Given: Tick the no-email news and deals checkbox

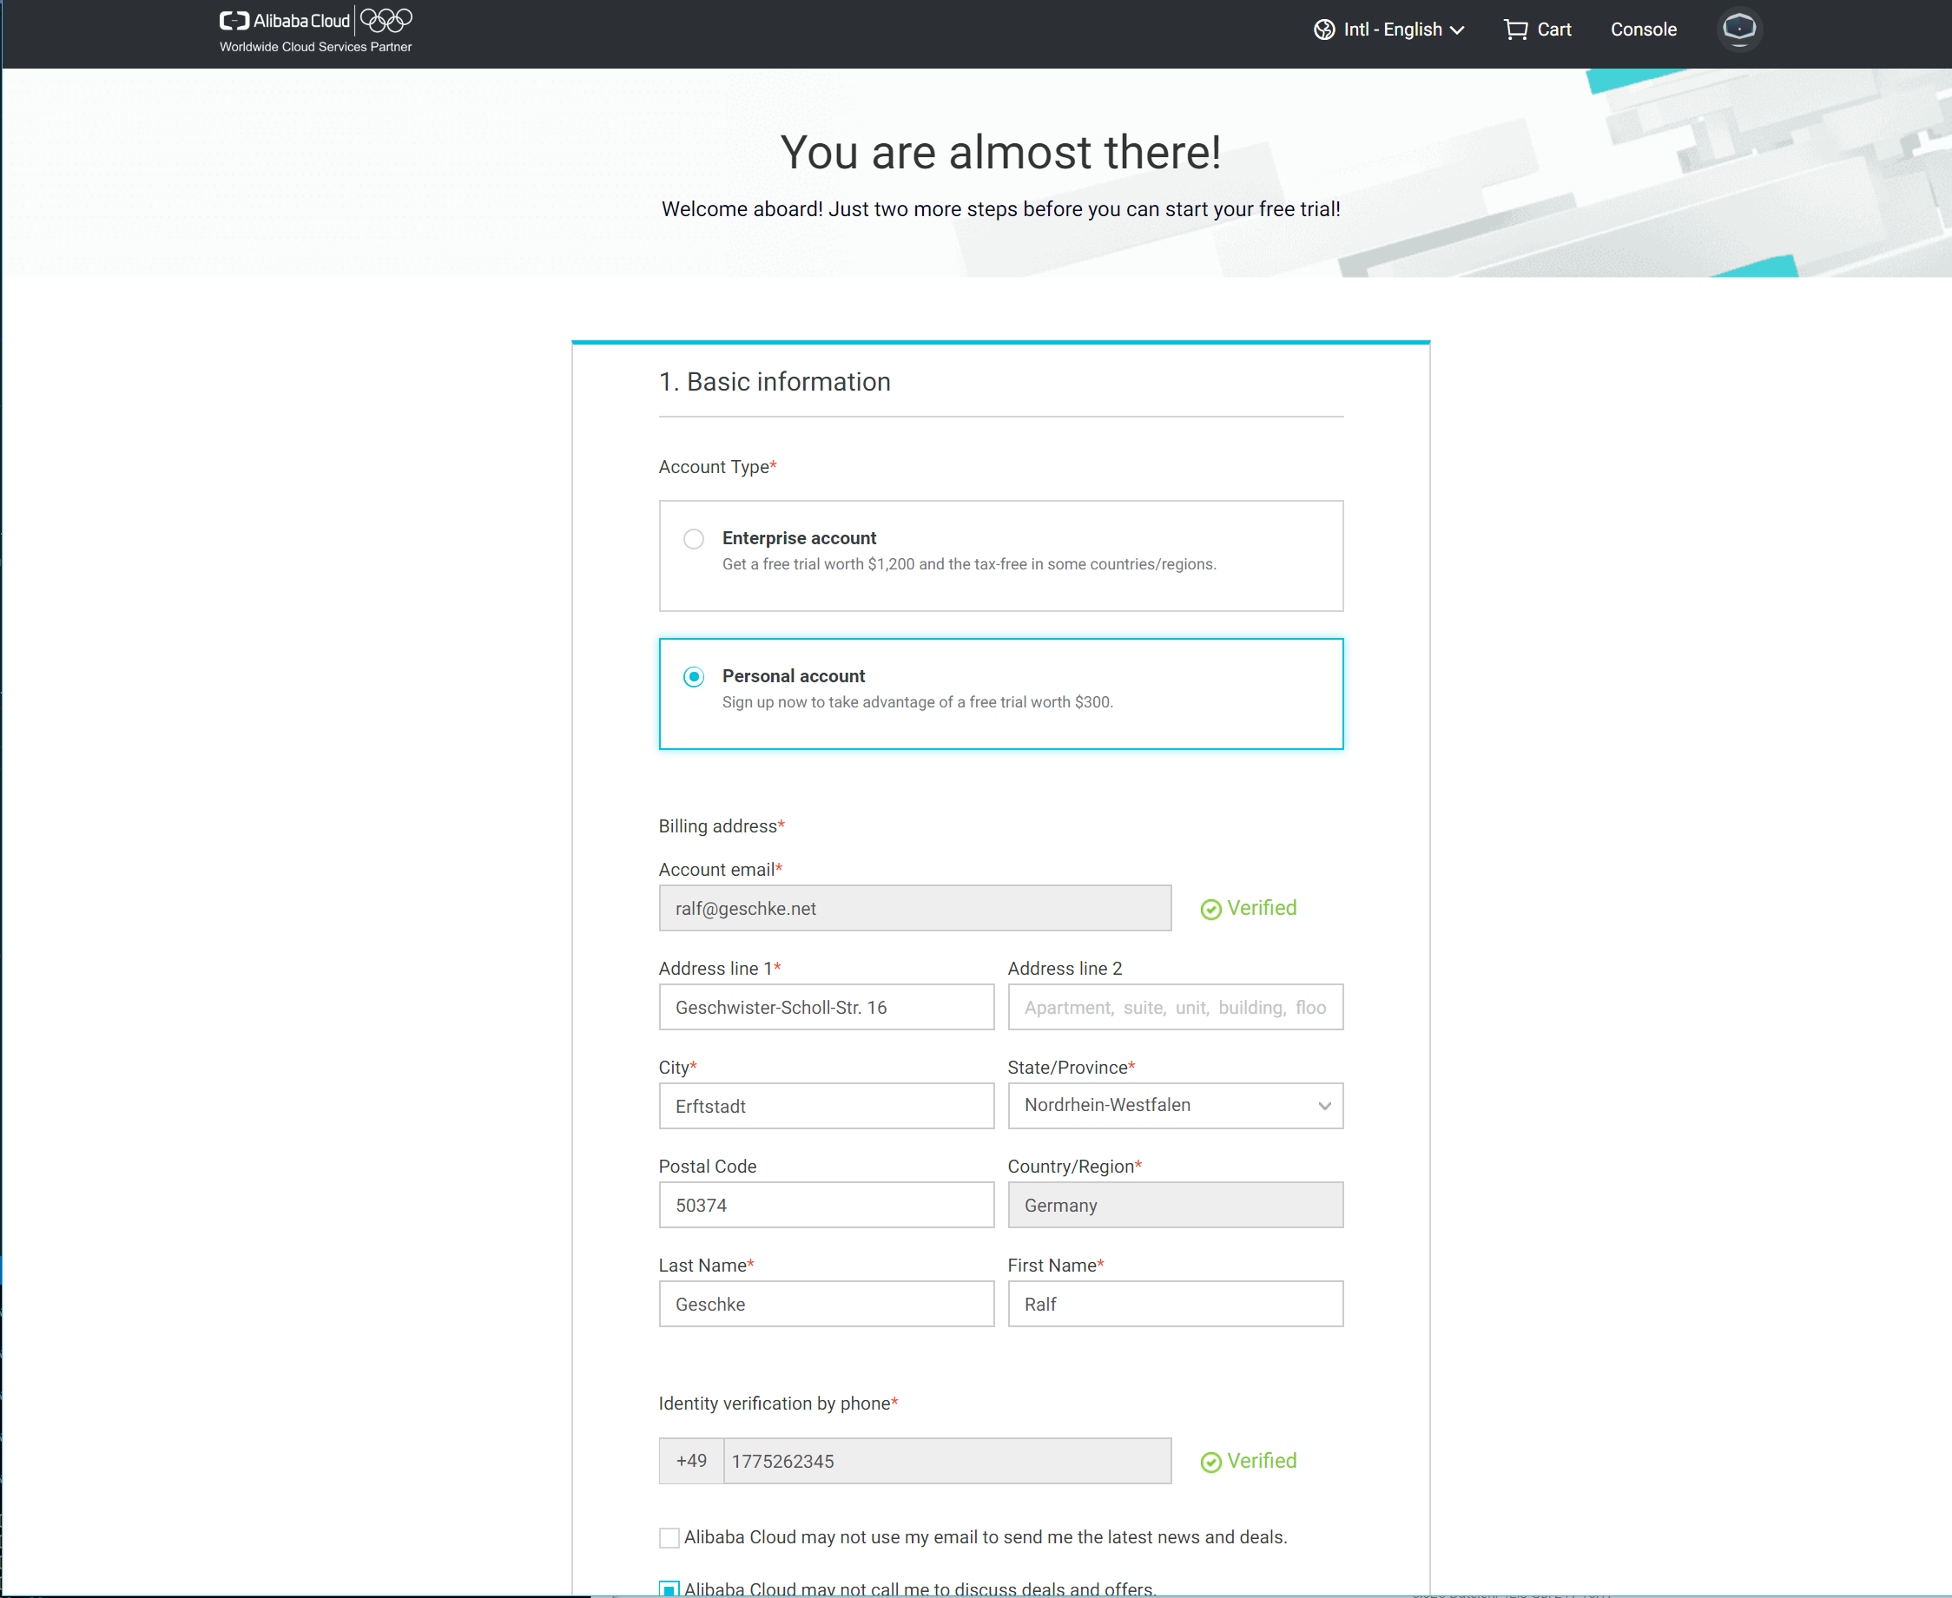Looking at the screenshot, I should click(x=669, y=1537).
